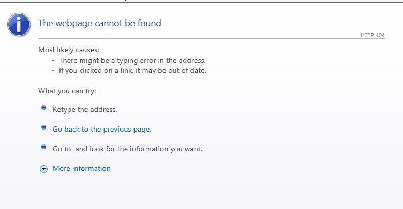
Task: Click the bullet beside Go to text
Action: (44, 147)
